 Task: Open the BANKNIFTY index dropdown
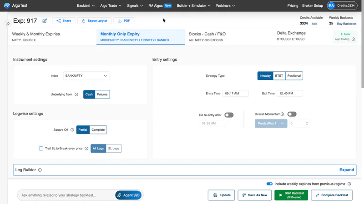coord(86,76)
